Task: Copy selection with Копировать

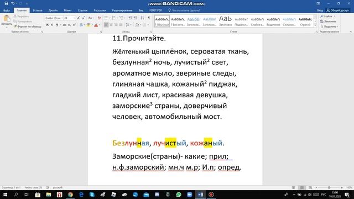Action: (x=23, y=22)
